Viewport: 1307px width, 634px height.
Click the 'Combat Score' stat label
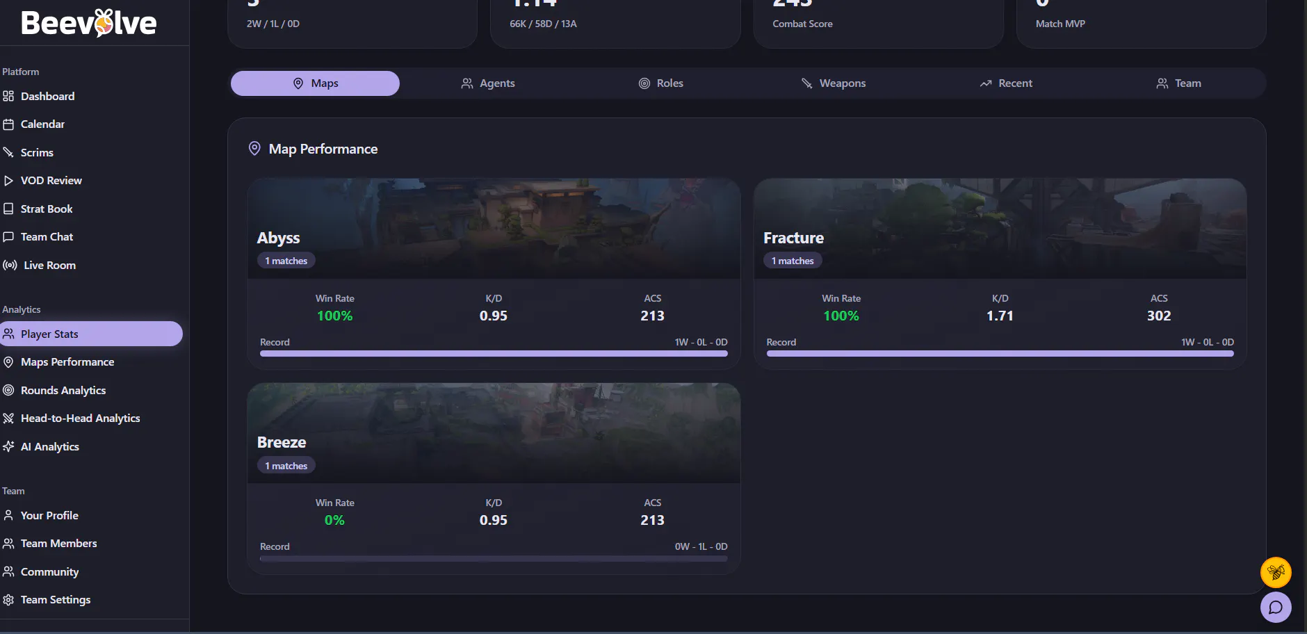click(802, 24)
